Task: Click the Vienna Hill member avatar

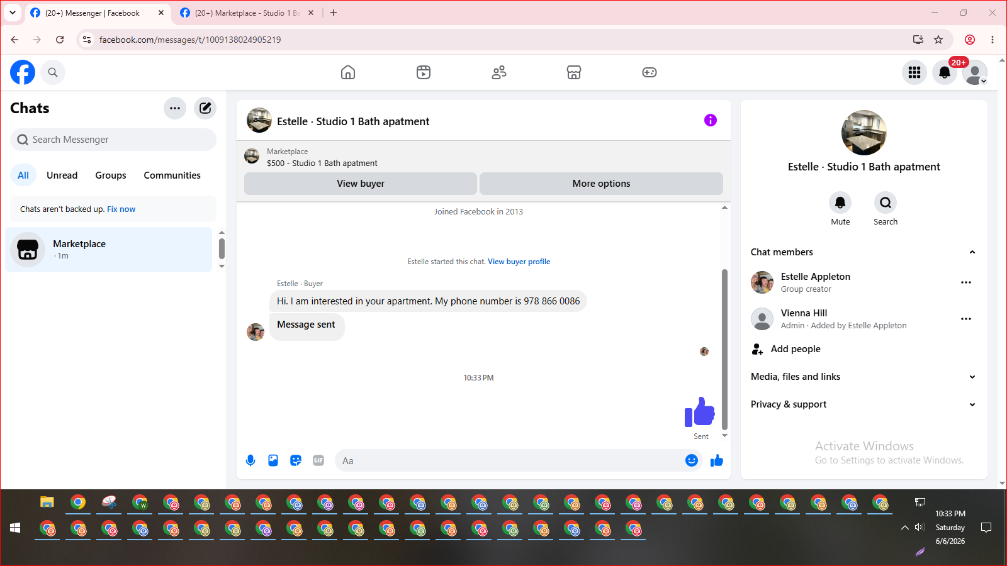Action: [x=762, y=319]
